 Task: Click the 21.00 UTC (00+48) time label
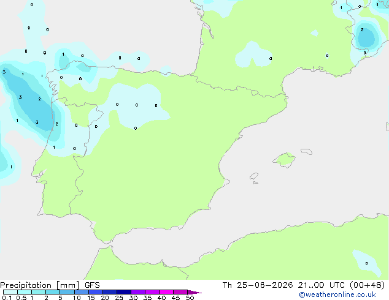pos(341,285)
